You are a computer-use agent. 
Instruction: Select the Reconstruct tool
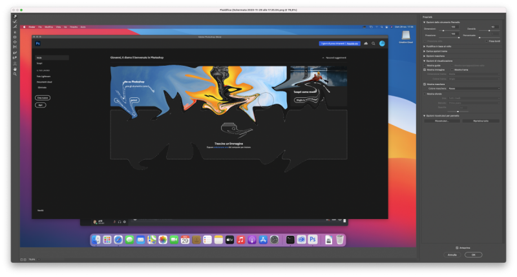pos(15,22)
